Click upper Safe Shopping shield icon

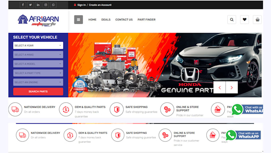(117, 109)
